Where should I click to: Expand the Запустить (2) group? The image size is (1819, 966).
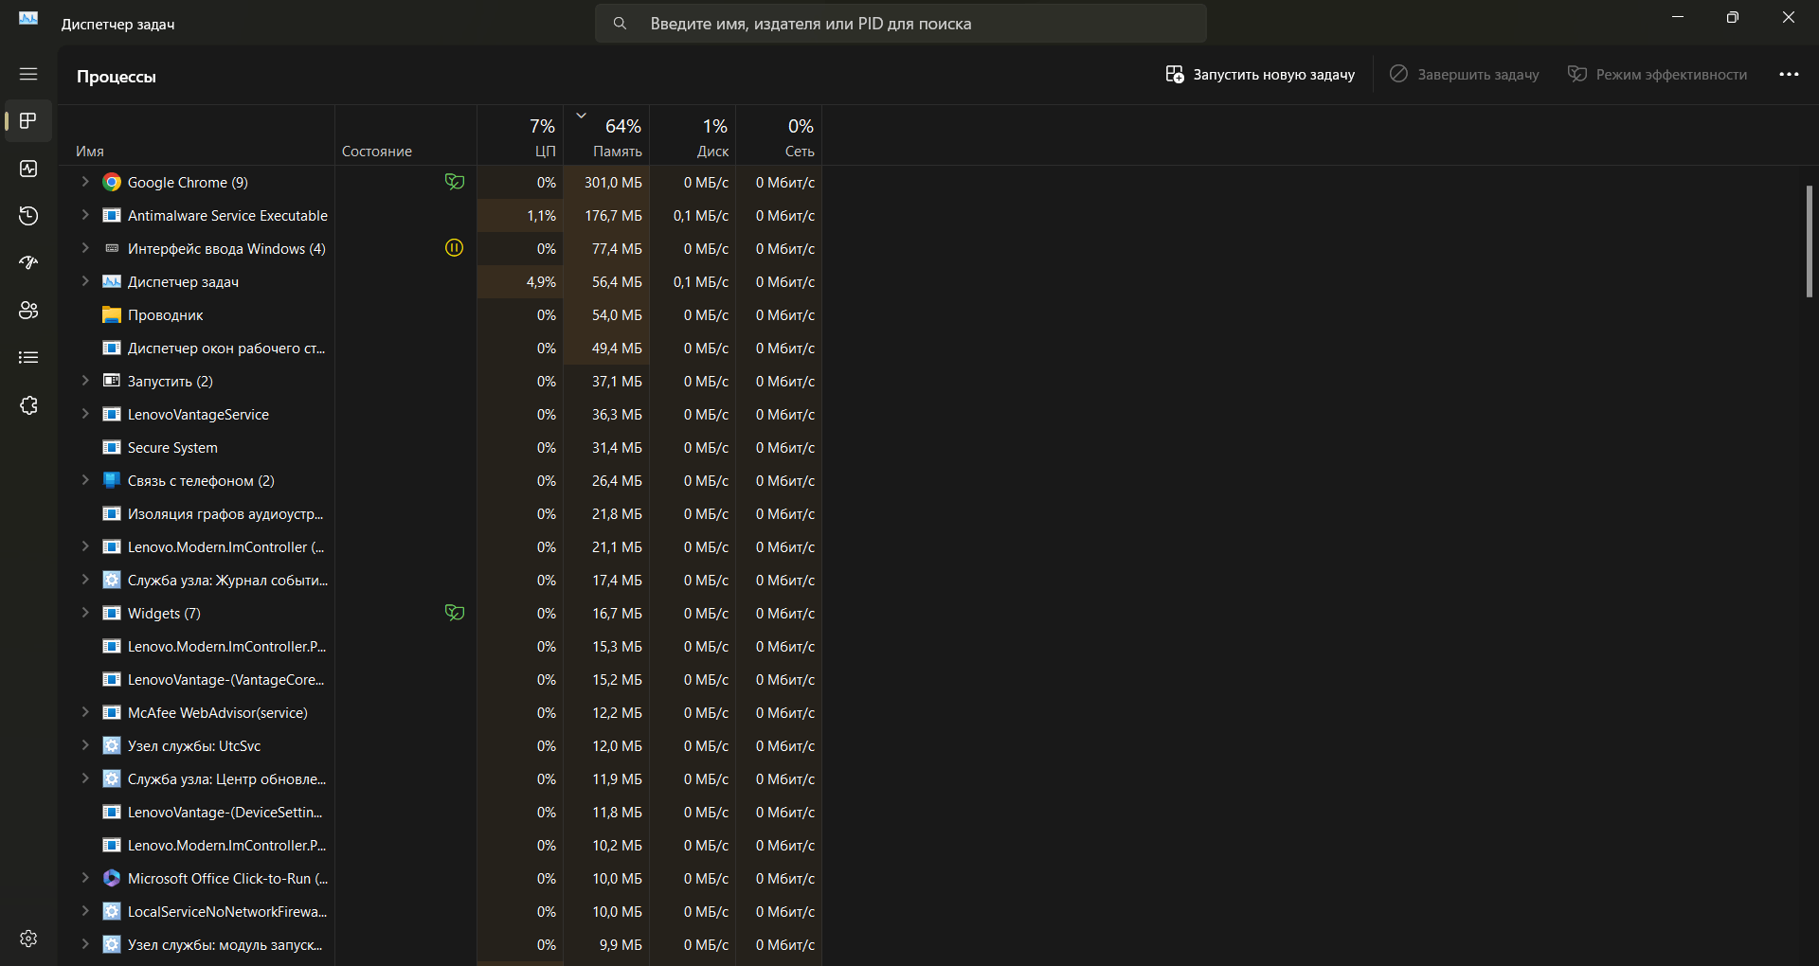[x=85, y=381]
